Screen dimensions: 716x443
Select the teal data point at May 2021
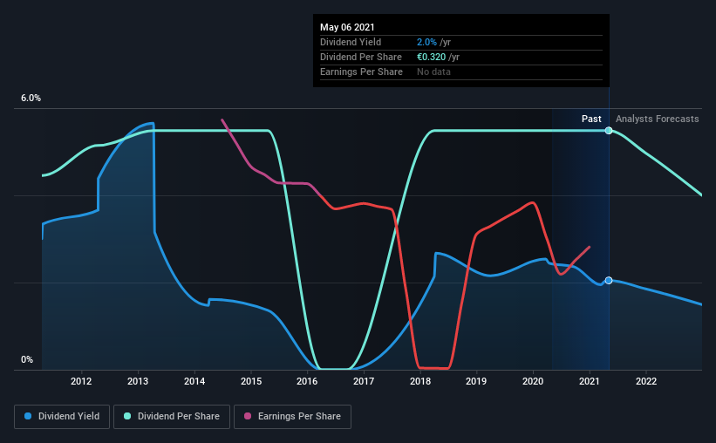click(609, 131)
